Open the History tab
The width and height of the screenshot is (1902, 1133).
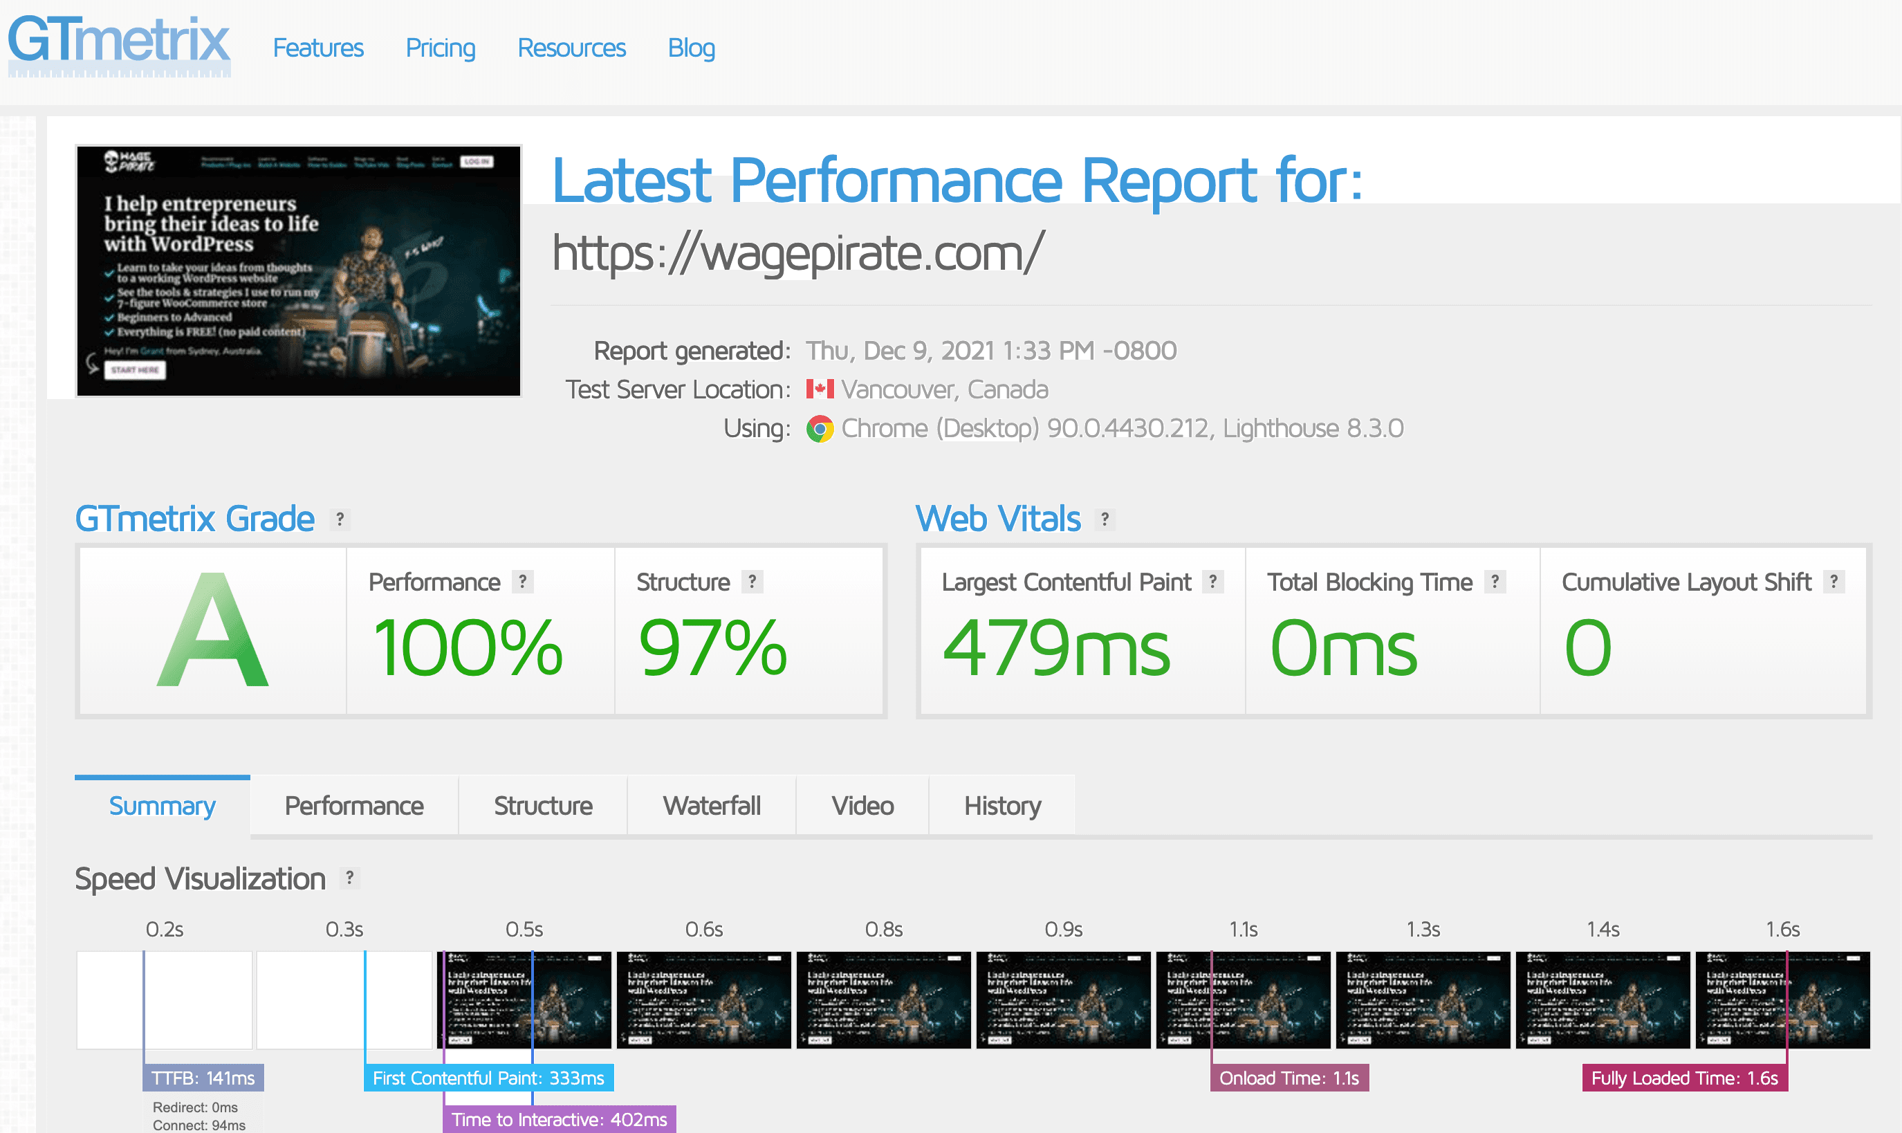coord(1002,805)
